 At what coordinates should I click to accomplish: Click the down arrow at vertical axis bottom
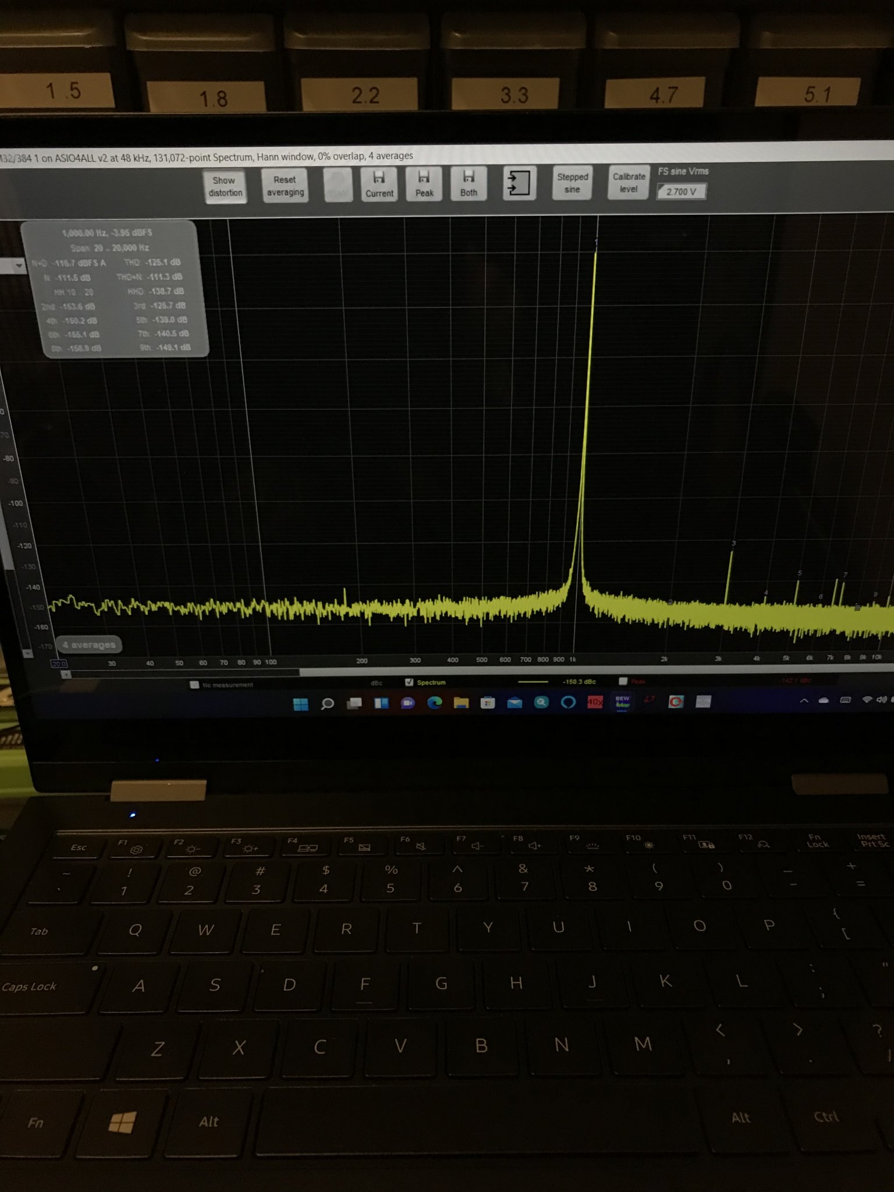[27, 654]
